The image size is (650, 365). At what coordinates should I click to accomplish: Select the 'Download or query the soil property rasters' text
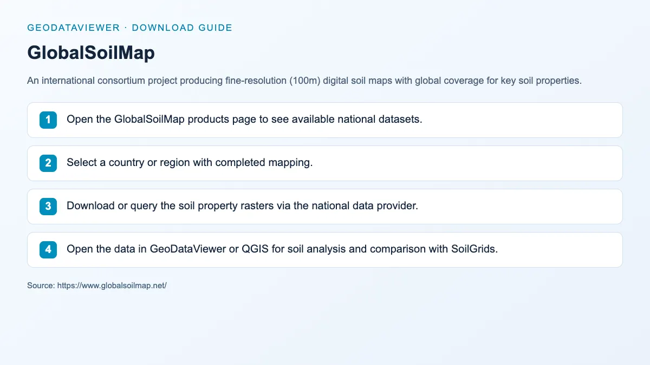click(x=242, y=206)
